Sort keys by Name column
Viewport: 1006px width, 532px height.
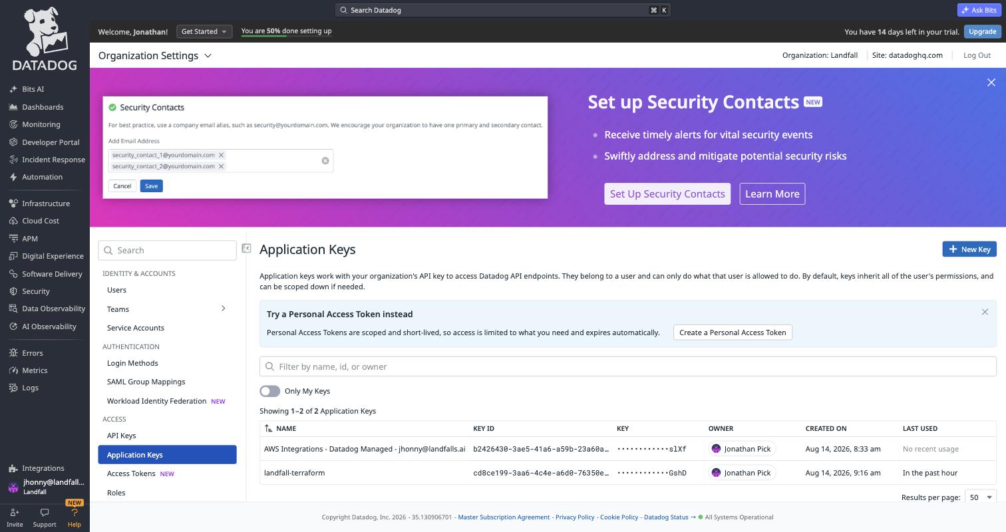(x=280, y=429)
